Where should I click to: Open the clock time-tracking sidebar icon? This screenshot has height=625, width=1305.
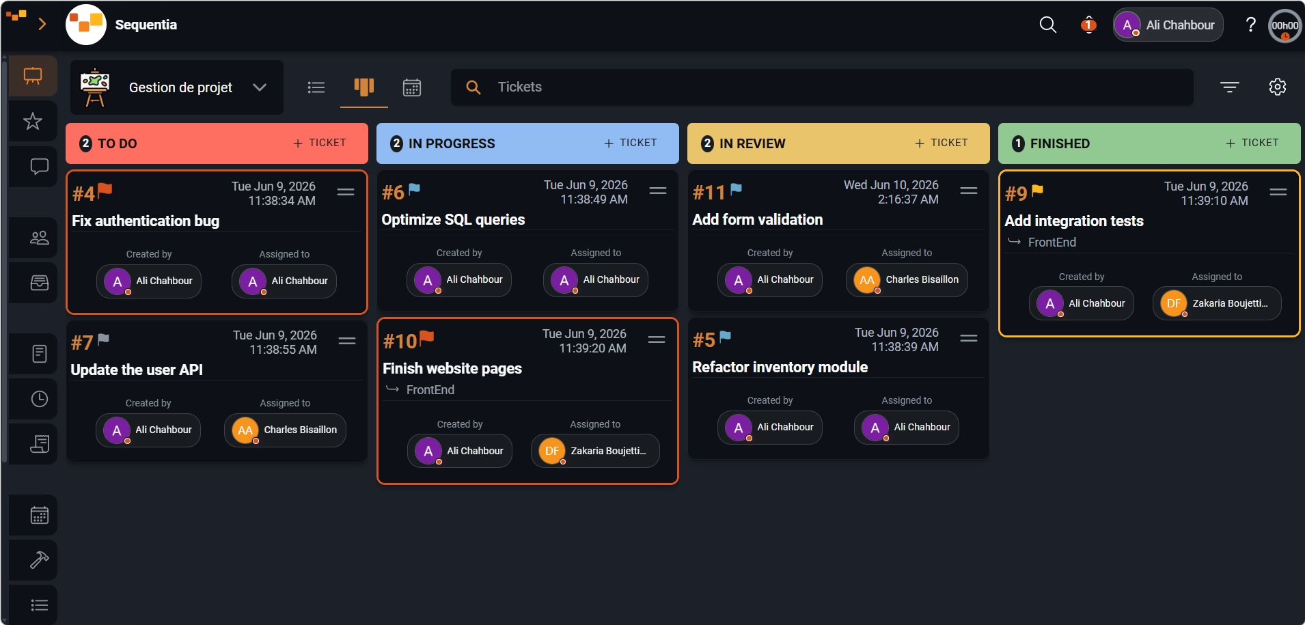pos(39,399)
